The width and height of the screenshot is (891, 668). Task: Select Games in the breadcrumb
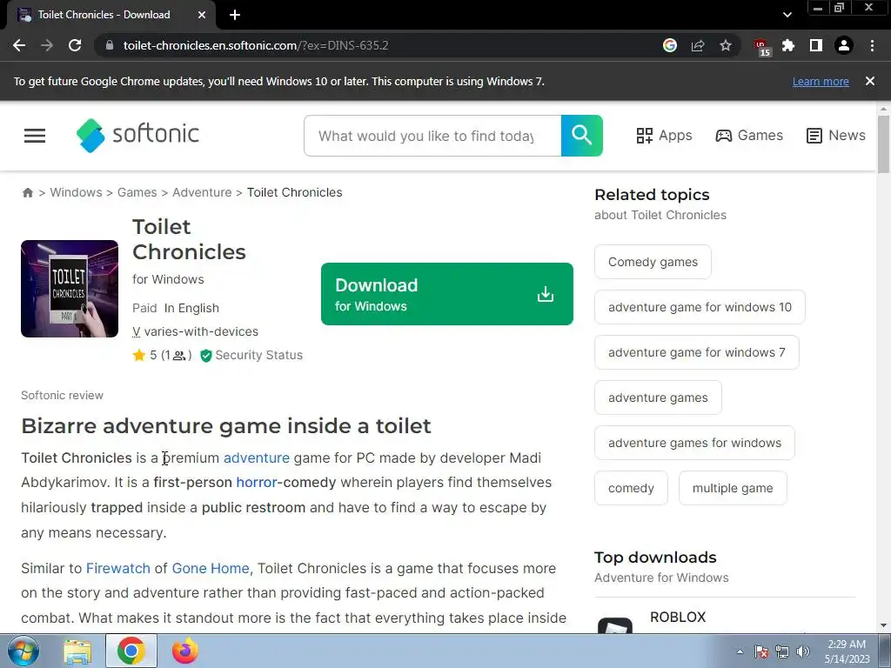click(137, 192)
